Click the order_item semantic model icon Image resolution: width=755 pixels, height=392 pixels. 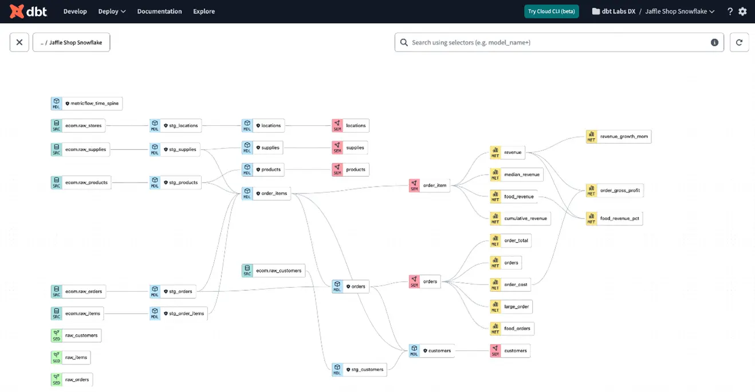(x=414, y=185)
